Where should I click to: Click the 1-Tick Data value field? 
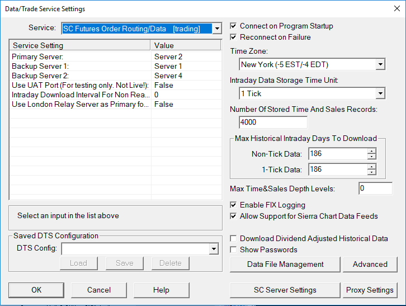pyautogui.click(x=338, y=169)
